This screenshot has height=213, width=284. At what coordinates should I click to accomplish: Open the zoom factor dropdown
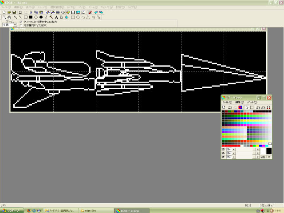click(16, 25)
